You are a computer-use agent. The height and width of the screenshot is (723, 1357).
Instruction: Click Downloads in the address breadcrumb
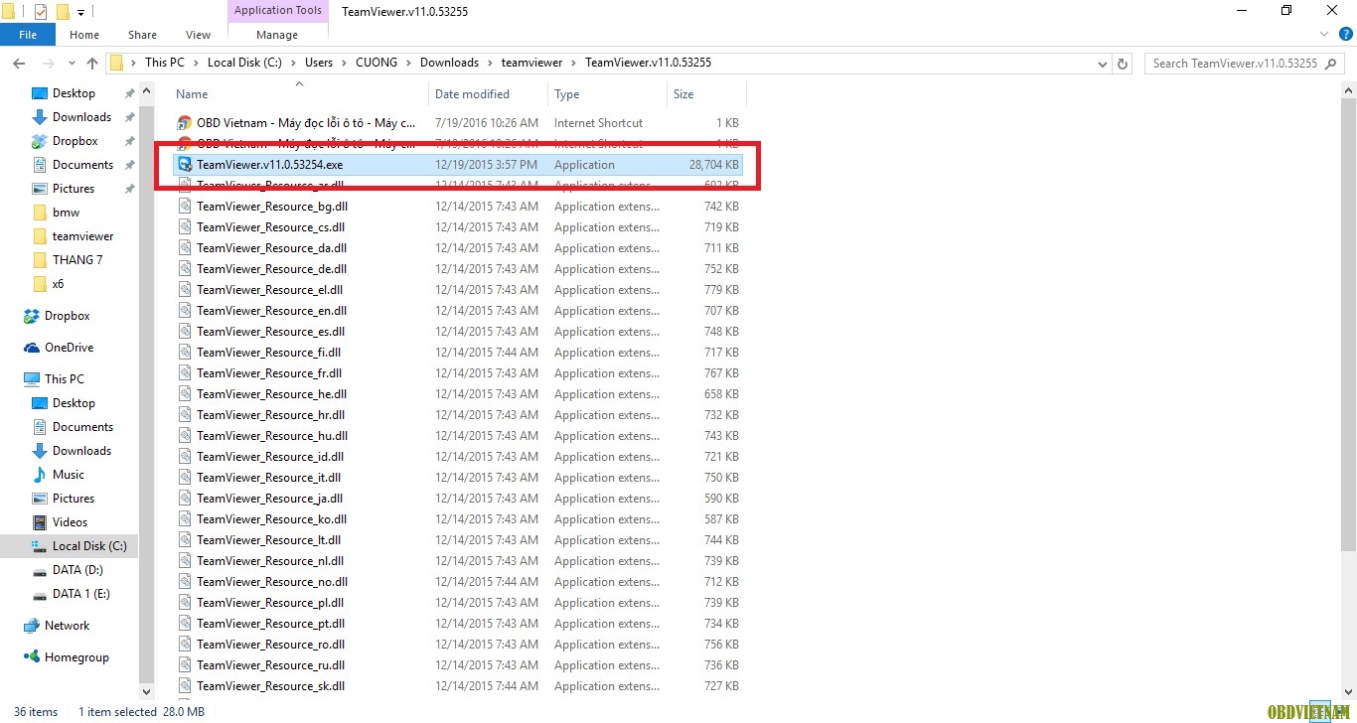click(449, 63)
